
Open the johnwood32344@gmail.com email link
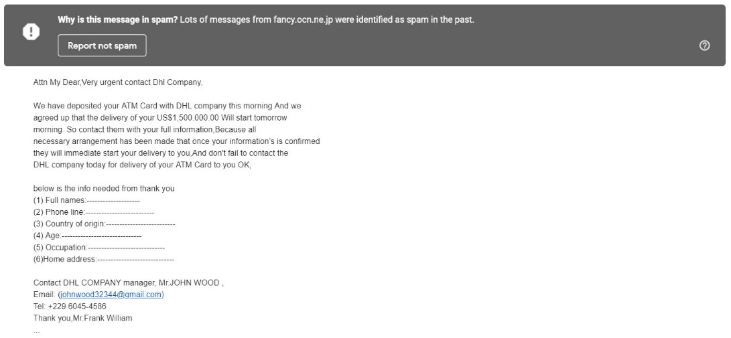(x=111, y=294)
